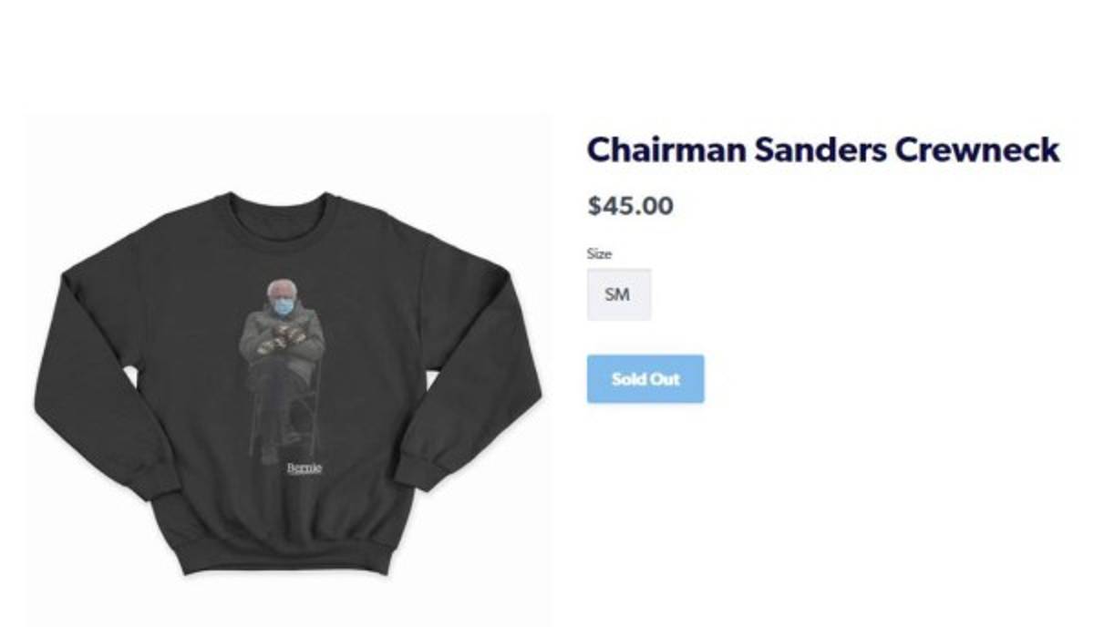The width and height of the screenshot is (1094, 627).
Task: Click the Chairman Sanders Crewneck title
Action: coord(823,149)
